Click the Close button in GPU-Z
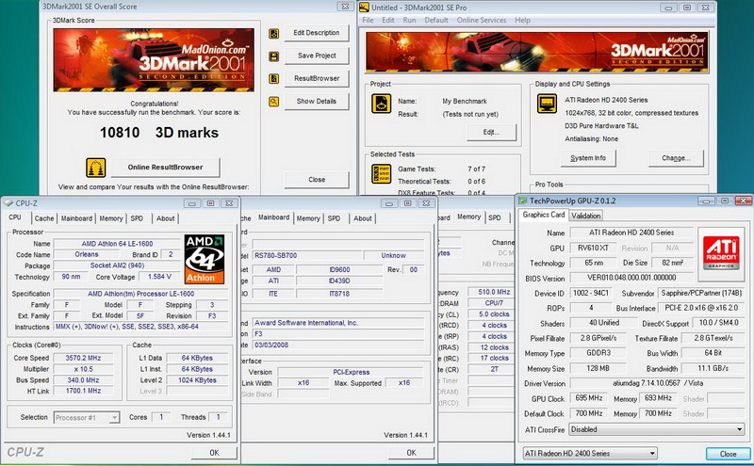 pyautogui.click(x=728, y=454)
